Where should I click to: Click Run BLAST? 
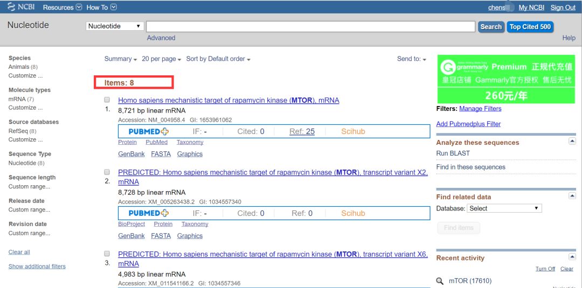pos(453,153)
